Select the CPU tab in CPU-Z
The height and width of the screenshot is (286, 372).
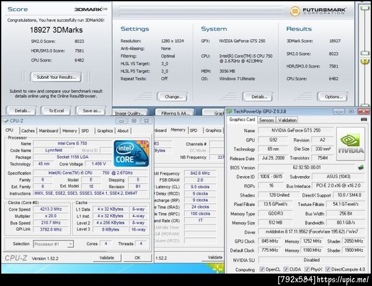(x=9, y=130)
